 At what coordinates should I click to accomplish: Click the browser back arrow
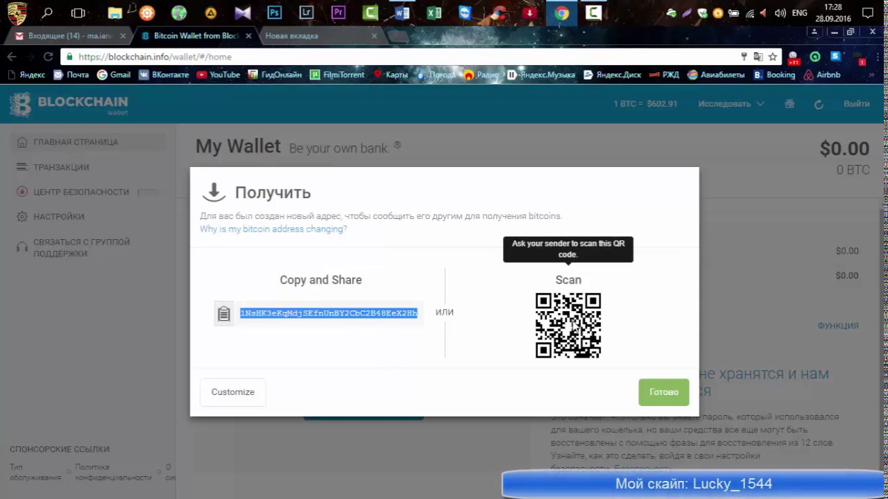pyautogui.click(x=12, y=57)
